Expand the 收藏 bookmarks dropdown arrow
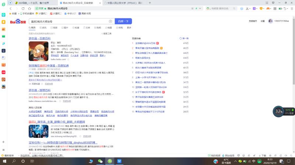This screenshot has width=295, height=165. pos(19,14)
